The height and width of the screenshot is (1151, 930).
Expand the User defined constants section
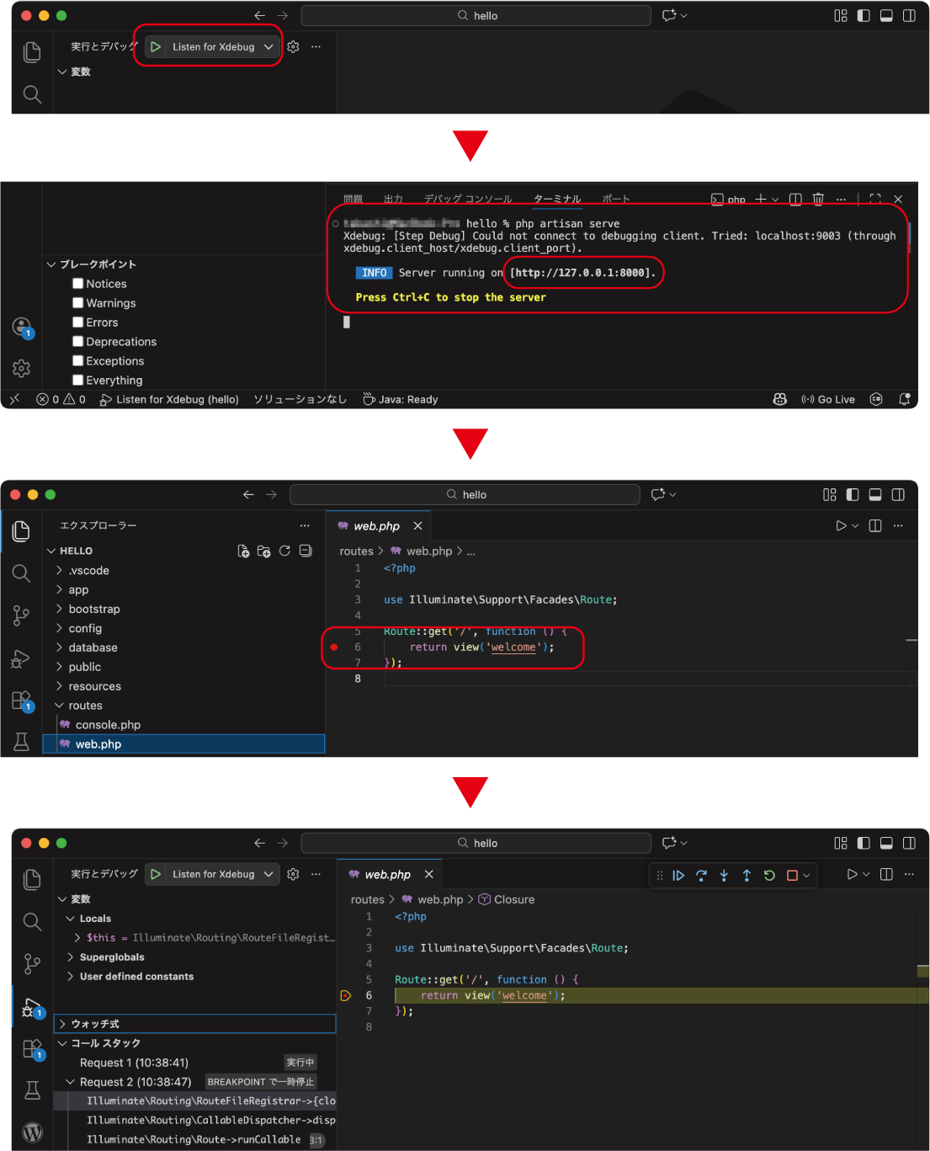136,977
